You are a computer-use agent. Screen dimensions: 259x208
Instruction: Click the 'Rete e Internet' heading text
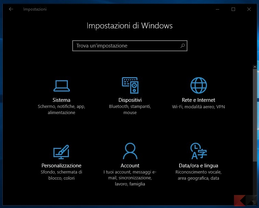click(x=198, y=100)
